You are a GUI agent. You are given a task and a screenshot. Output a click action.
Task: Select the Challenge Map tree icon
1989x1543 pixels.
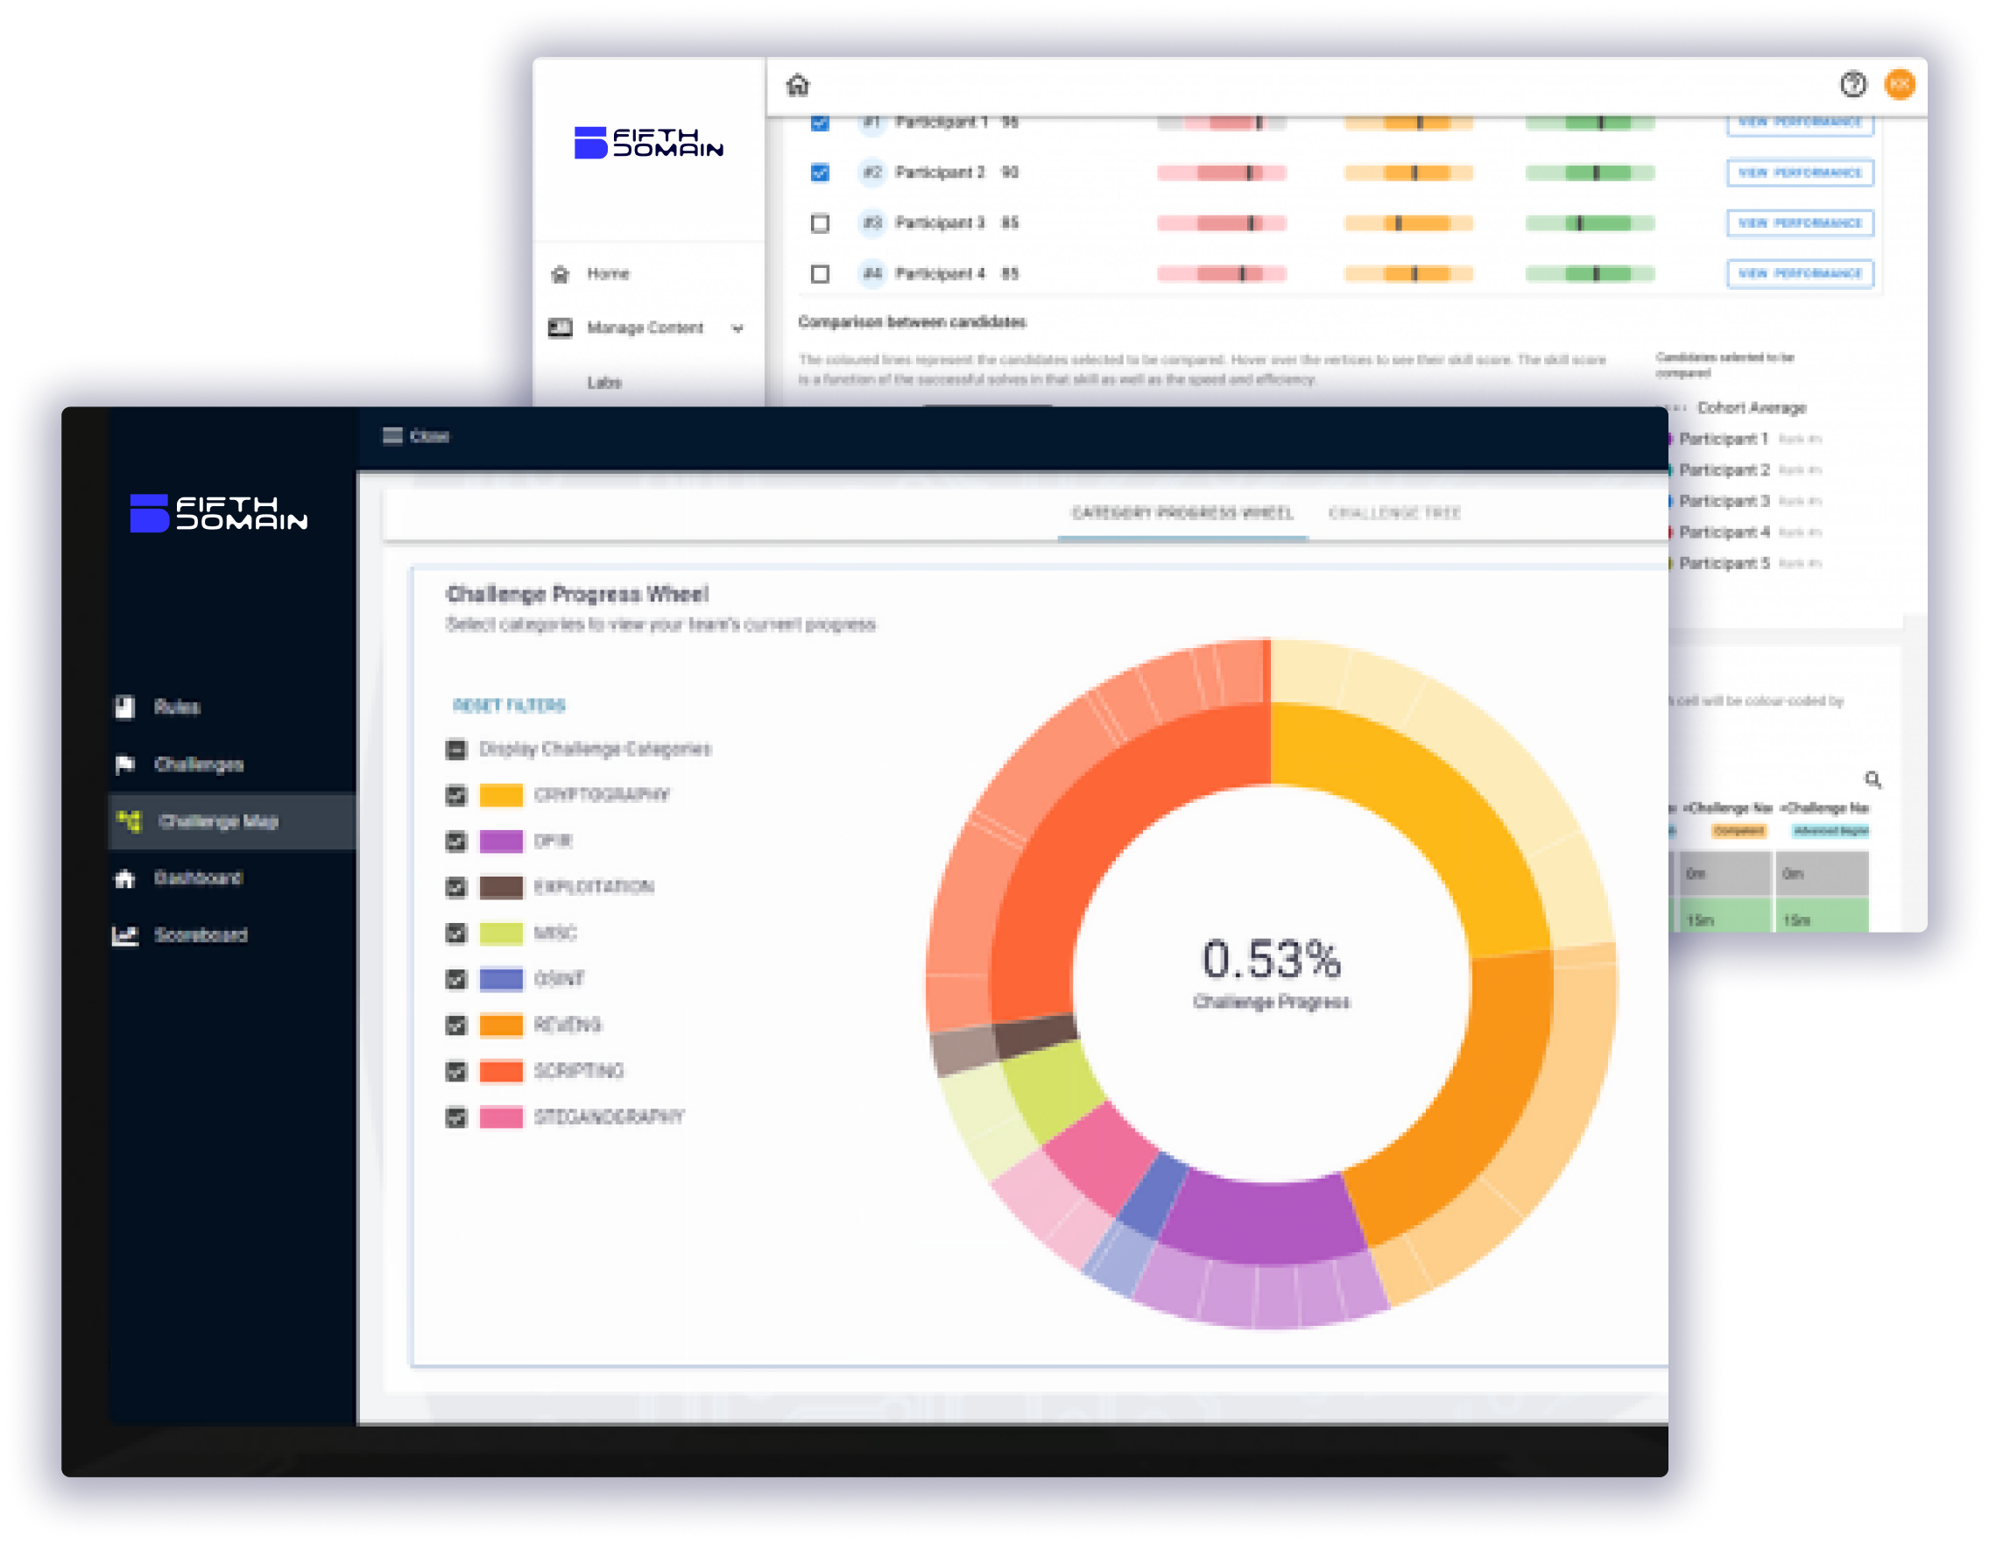coord(130,821)
